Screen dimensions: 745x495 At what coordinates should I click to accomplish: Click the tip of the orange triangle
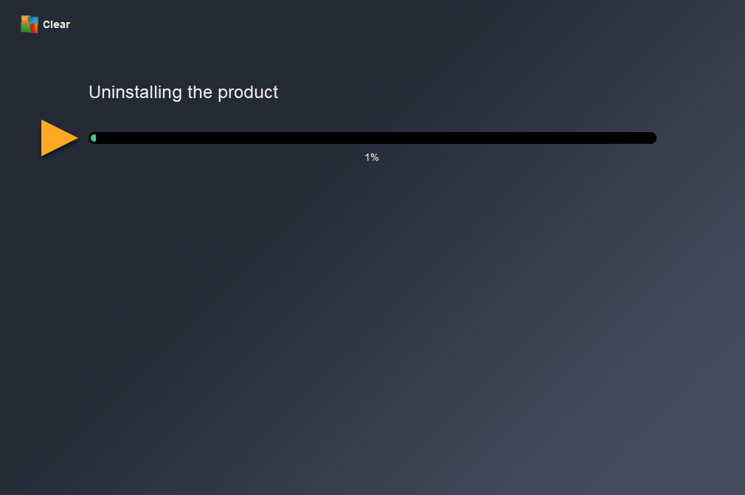click(75, 138)
